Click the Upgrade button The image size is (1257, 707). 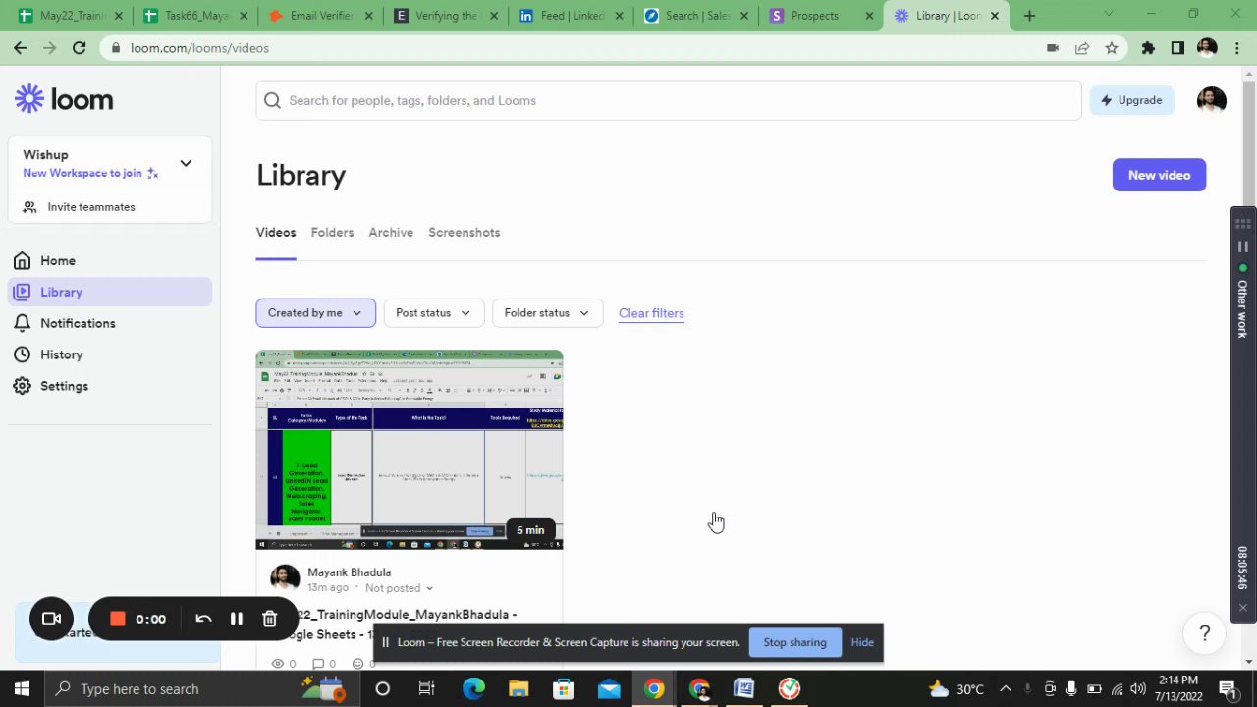1131,100
